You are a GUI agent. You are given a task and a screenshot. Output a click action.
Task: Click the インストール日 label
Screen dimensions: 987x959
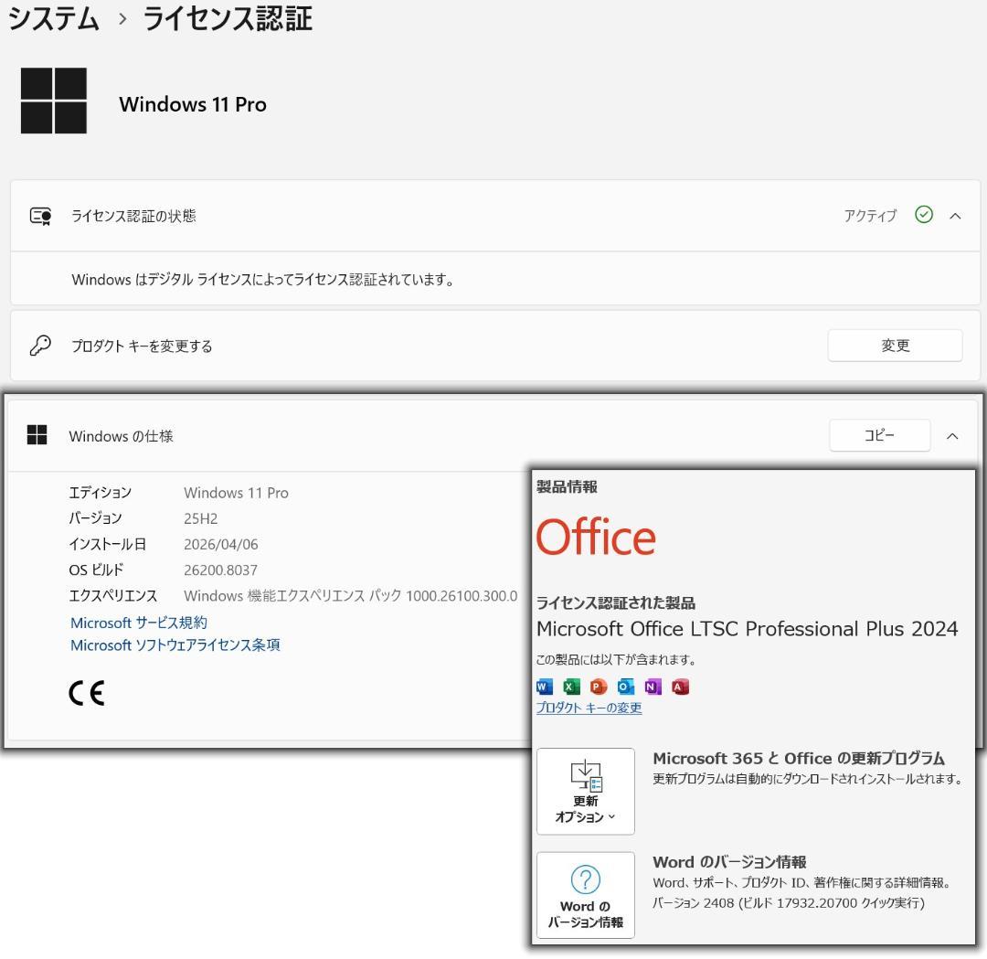108,544
